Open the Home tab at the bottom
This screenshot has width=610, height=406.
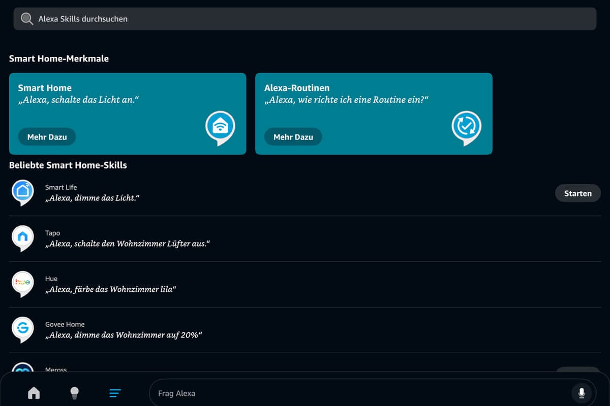(x=34, y=393)
